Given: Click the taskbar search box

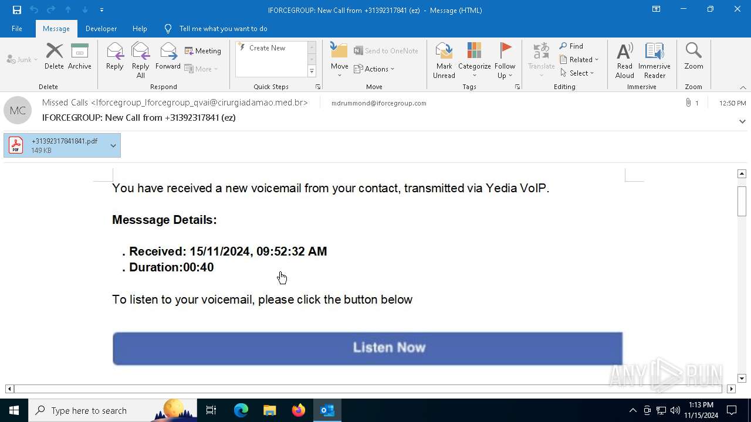Looking at the screenshot, I should [x=113, y=410].
